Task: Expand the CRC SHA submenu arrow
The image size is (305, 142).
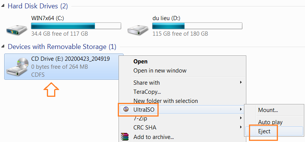Action: [241, 127]
